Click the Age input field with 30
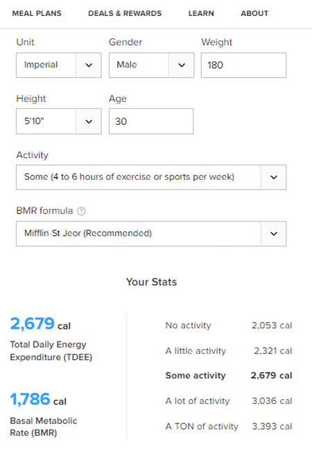Image resolution: width=312 pixels, height=458 pixels. tap(151, 121)
